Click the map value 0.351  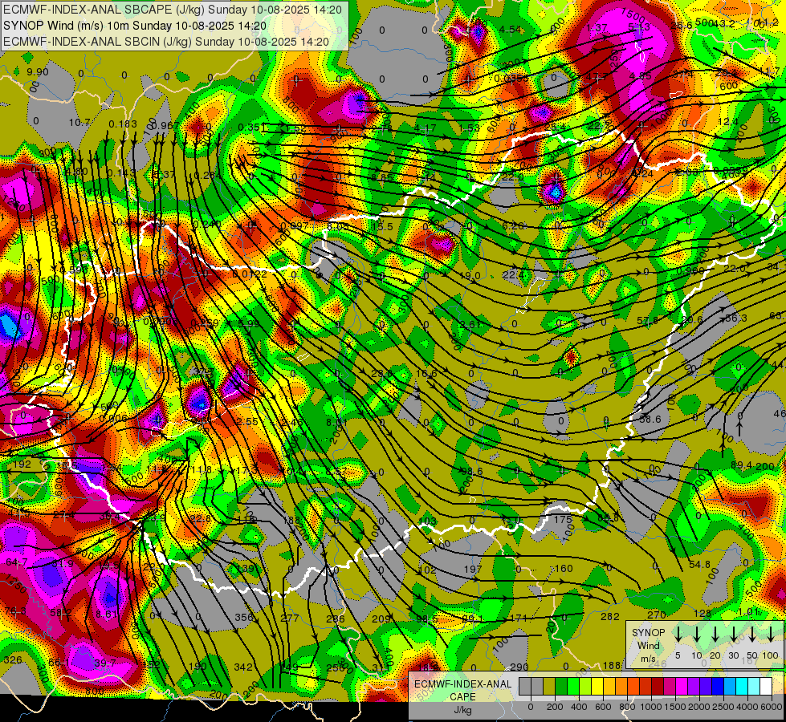pos(252,128)
